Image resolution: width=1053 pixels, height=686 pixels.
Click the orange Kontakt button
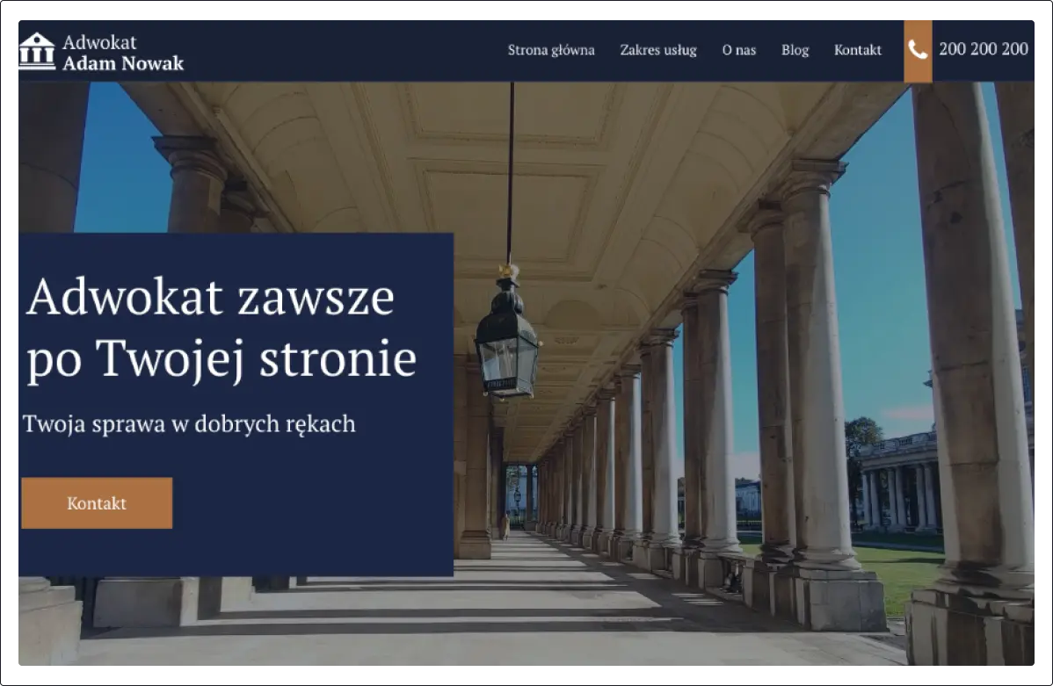pyautogui.click(x=97, y=502)
